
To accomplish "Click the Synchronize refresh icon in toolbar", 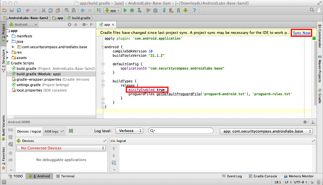I will click(x=19, y=10).
